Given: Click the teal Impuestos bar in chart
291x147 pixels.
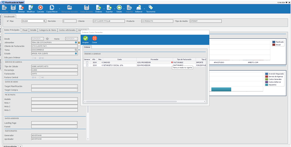Looking at the screenshot, I should [221, 89].
